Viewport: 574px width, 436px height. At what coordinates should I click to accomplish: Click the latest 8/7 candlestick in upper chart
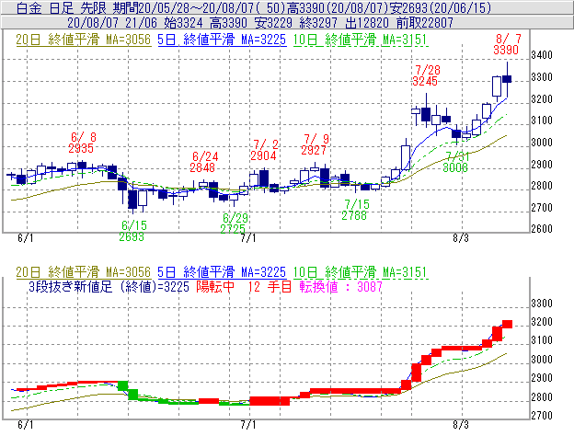click(507, 79)
